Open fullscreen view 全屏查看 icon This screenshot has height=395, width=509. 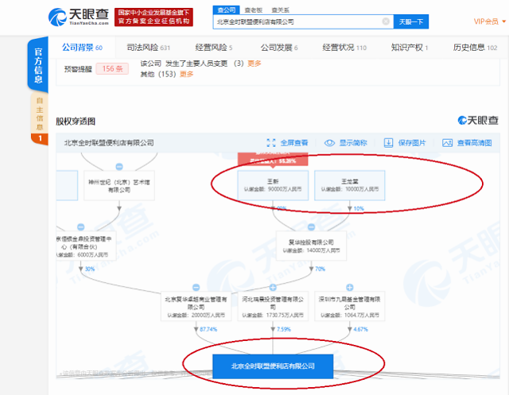[x=271, y=143]
